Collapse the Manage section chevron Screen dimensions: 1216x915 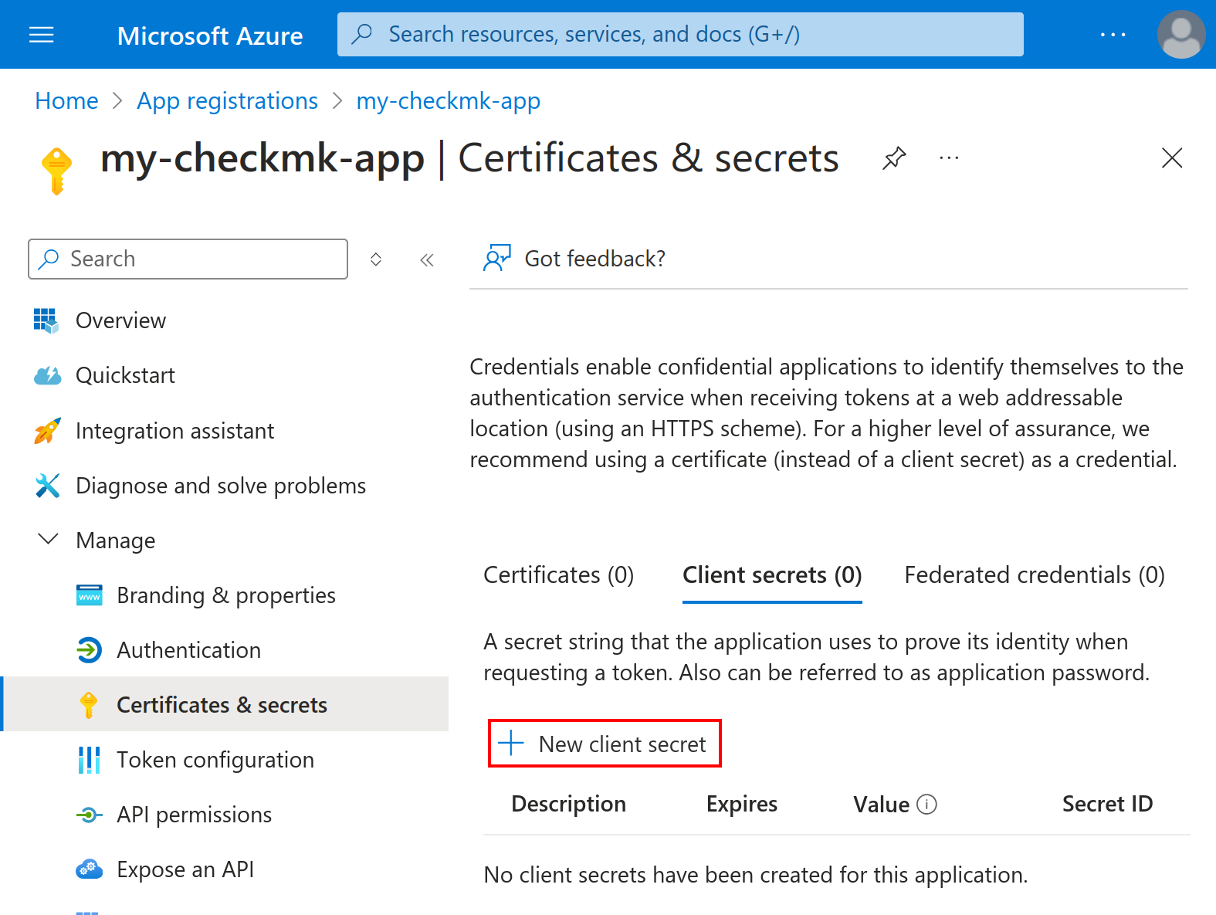pyautogui.click(x=48, y=539)
